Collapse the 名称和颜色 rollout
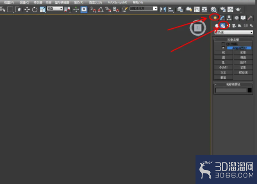Viewport: 257px width, 184px height. [233, 84]
